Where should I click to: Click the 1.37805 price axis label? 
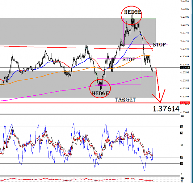185,17
